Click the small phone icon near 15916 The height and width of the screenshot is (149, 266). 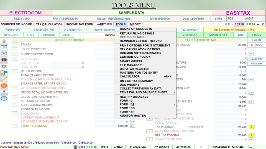click(x=232, y=24)
